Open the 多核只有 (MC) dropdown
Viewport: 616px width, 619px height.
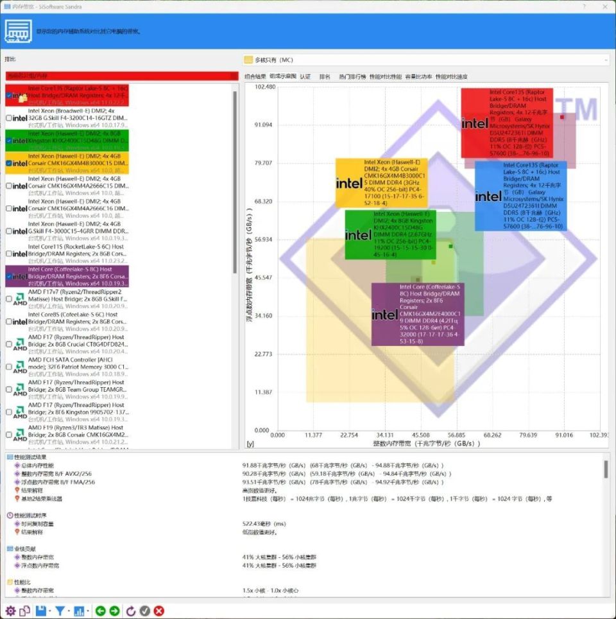tap(426, 60)
